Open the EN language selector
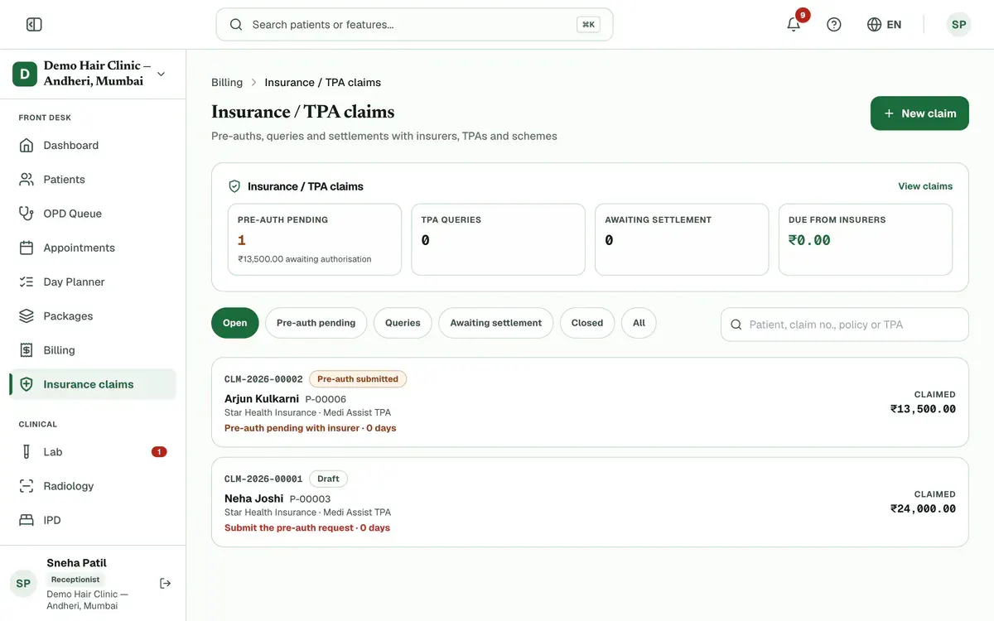This screenshot has width=994, height=621. click(x=884, y=25)
